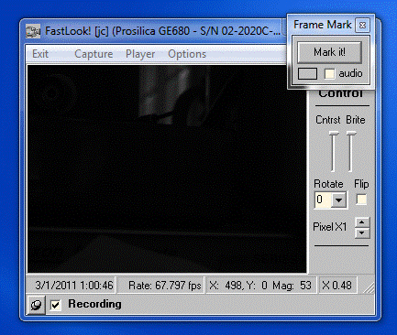Viewport: 397px width, 335px height.
Task: Uncheck the Recording checkbox
Action: pos(56,305)
